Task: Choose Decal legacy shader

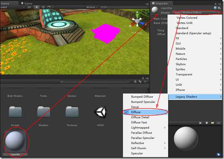Action: pyautogui.click(x=145, y=107)
